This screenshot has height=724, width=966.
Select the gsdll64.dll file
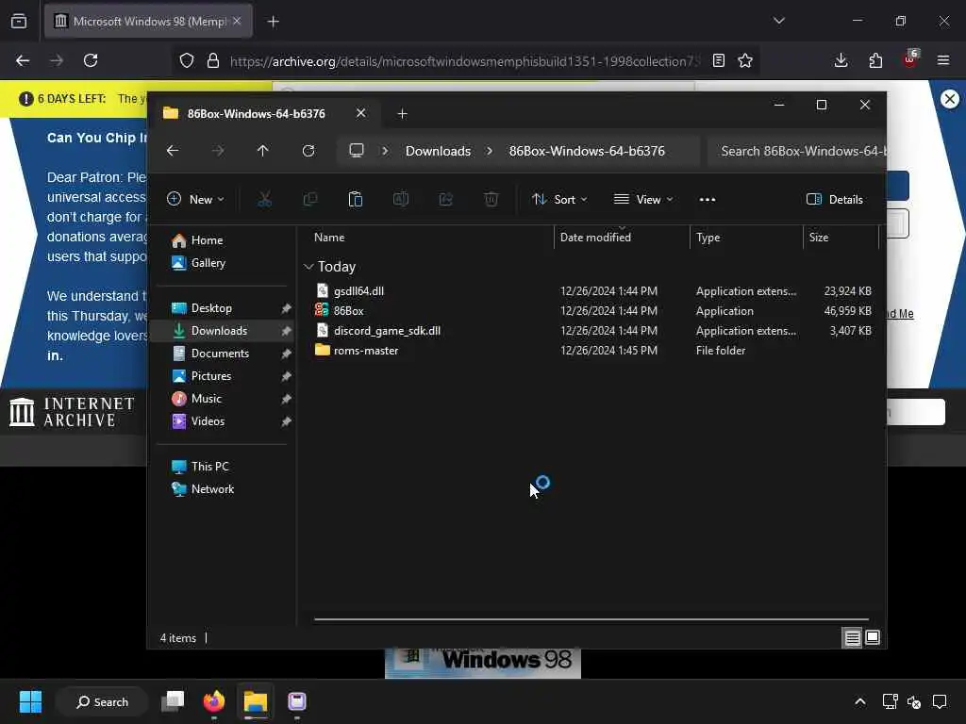358,291
